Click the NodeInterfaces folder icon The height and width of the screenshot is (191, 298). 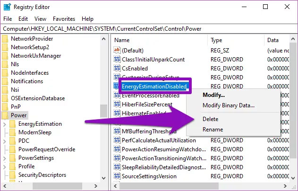pyautogui.click(x=5, y=73)
